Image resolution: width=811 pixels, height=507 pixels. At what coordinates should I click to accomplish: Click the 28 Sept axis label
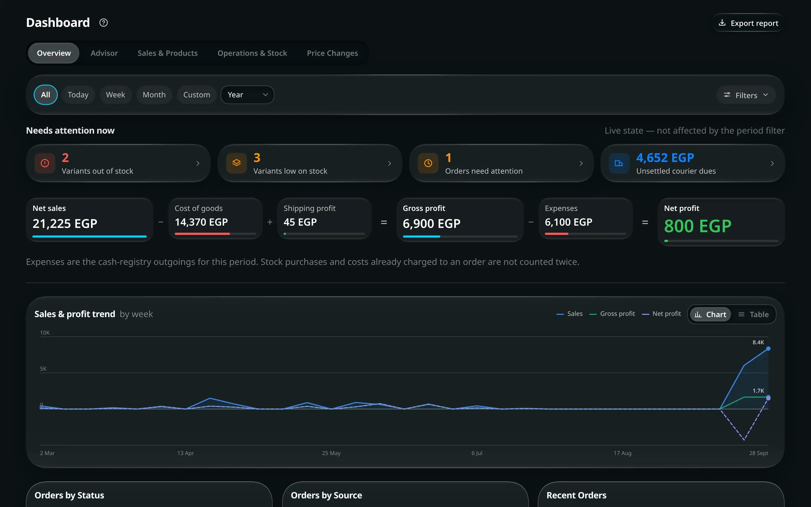pos(759,453)
